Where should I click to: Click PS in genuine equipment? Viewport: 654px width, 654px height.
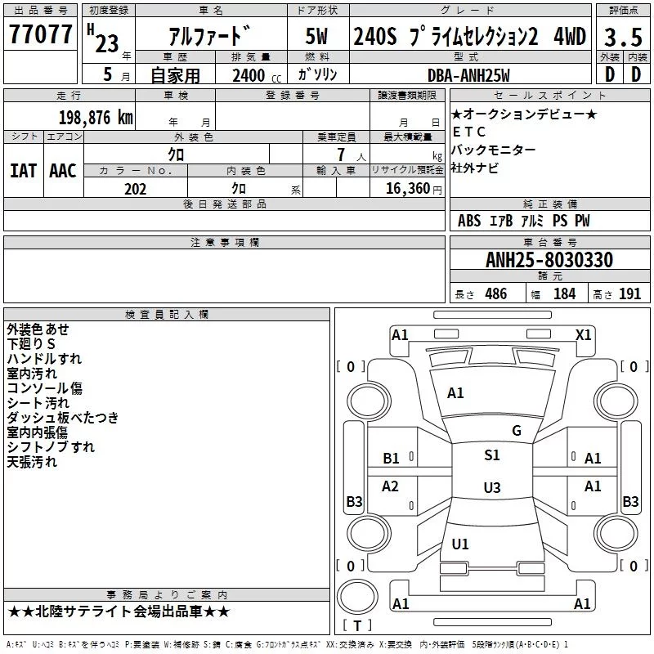point(560,221)
